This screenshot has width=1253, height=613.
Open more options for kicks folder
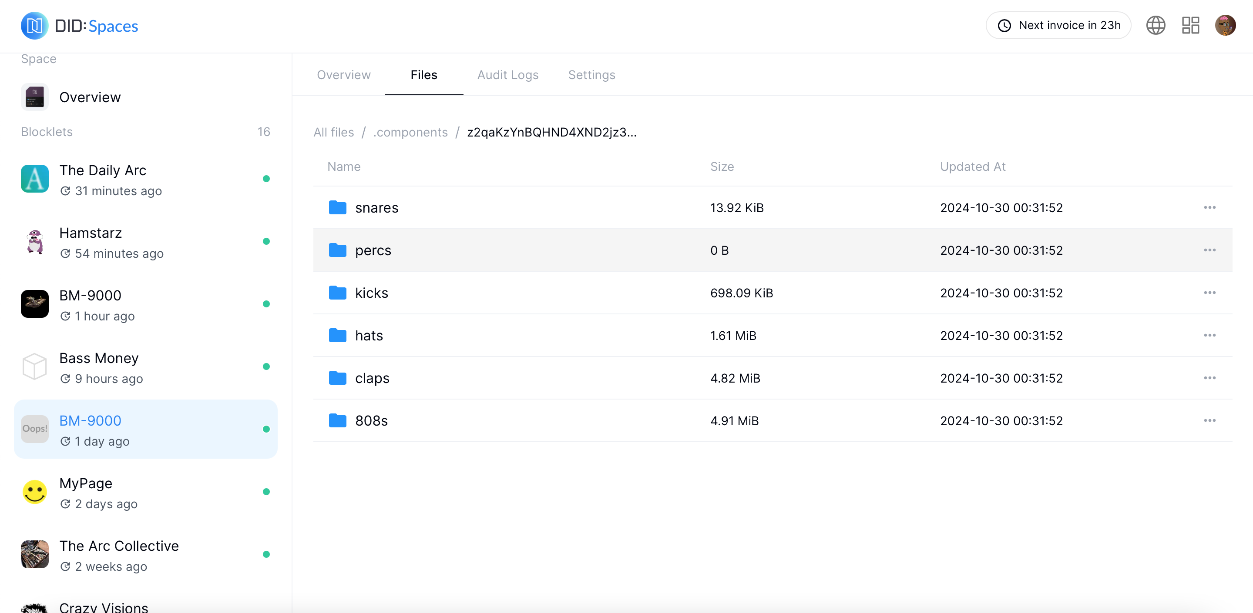(1209, 293)
